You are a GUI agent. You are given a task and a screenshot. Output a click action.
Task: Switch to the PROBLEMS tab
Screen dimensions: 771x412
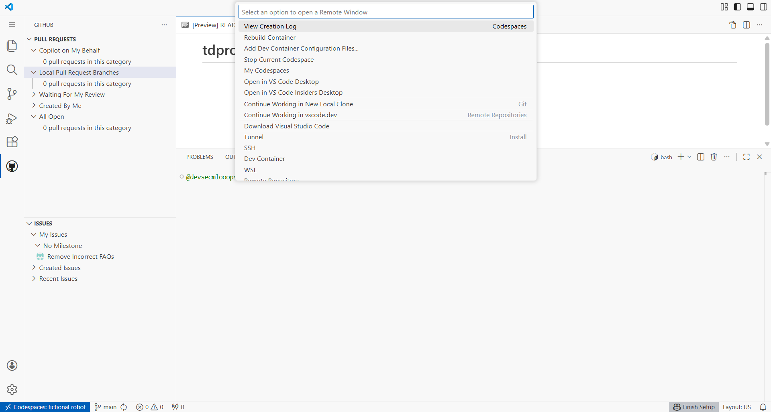[x=199, y=157]
